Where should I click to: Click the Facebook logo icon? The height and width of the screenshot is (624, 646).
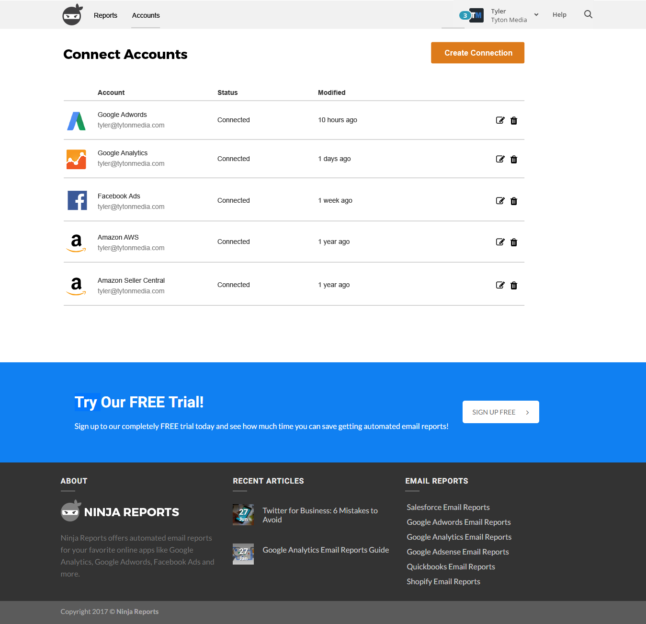pyautogui.click(x=77, y=200)
